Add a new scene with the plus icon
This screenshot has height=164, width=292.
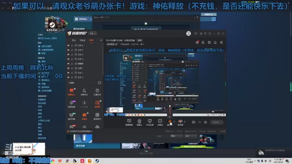101,40
